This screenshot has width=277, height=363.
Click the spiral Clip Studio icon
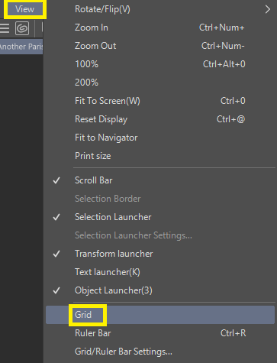click(x=22, y=28)
